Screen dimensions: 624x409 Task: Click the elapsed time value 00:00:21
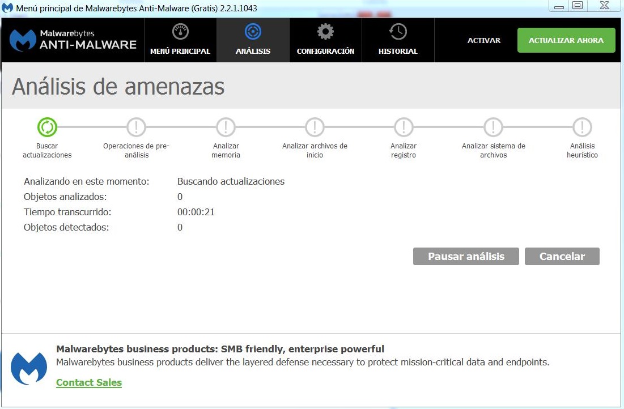(x=196, y=212)
